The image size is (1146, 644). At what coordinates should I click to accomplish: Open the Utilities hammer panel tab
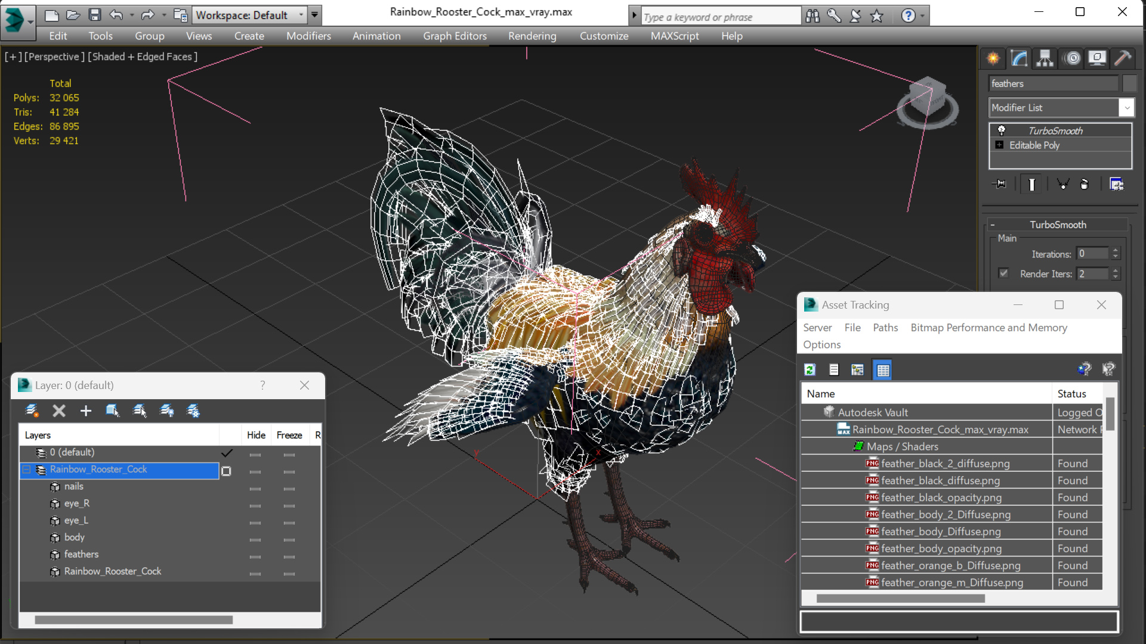click(x=1123, y=58)
